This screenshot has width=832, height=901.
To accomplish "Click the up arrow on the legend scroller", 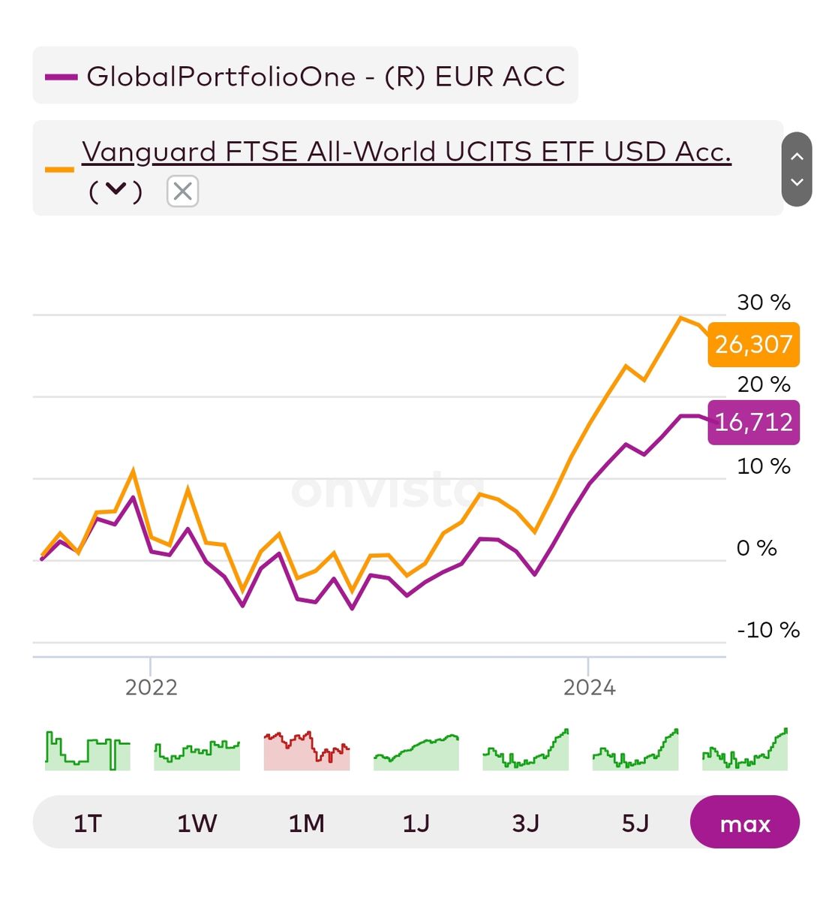I will click(x=797, y=156).
